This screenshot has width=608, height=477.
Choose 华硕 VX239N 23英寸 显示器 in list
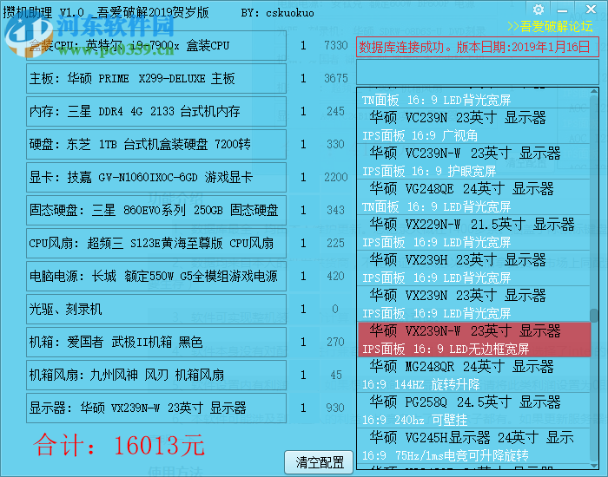pos(474,304)
